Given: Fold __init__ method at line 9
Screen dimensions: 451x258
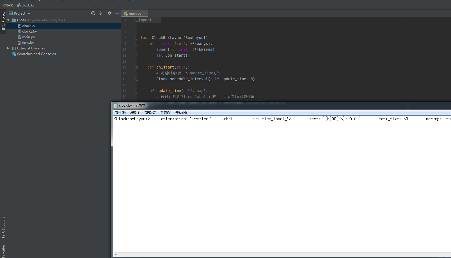Looking at the screenshot, I should pyautogui.click(x=137, y=44).
